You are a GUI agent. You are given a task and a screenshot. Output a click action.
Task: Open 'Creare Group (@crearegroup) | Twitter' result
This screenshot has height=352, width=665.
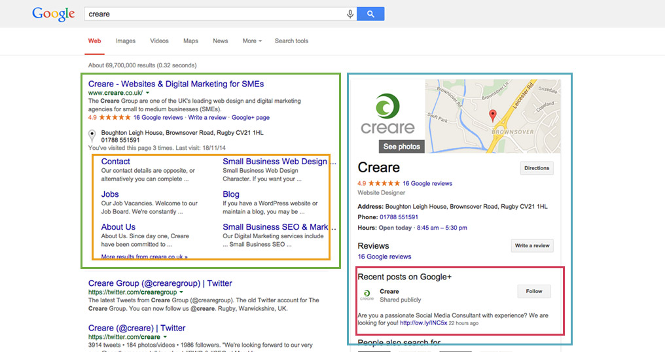[160, 283]
